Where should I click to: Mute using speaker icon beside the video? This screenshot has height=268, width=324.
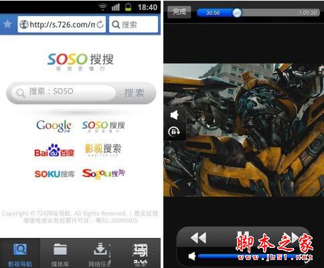(174, 115)
